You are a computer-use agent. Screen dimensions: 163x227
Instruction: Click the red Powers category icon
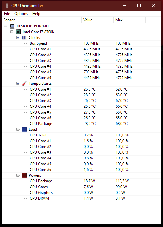coord(24,175)
